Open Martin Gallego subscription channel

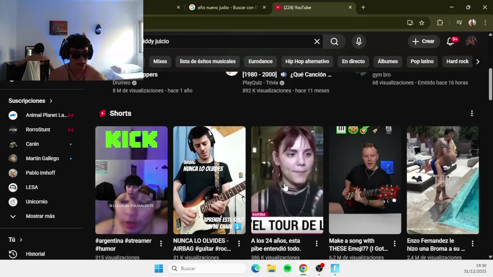(42, 159)
